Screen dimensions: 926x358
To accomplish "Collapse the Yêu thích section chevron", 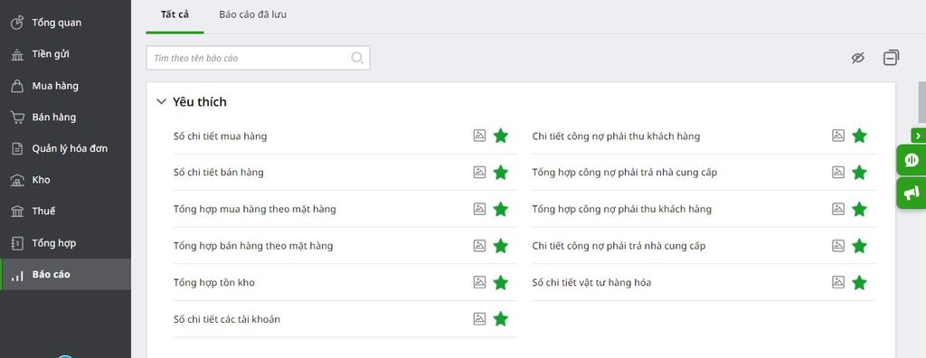I will coord(161,101).
